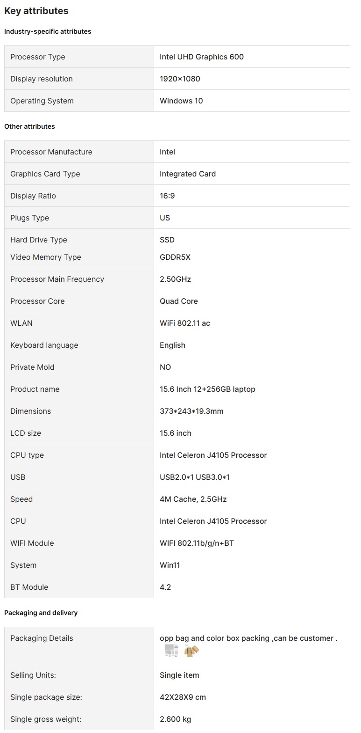
Task: Click the 15.6 Inch 12+256GB laptop name
Action: click(x=207, y=389)
